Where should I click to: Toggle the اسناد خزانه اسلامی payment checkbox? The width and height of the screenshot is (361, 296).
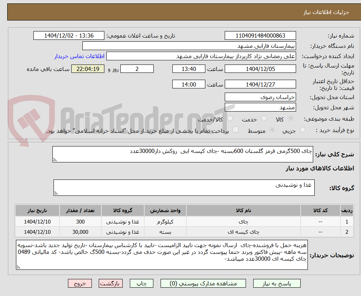pyautogui.click(x=235, y=129)
